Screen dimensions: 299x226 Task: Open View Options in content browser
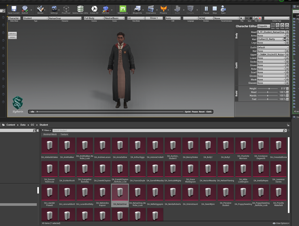click(x=281, y=223)
